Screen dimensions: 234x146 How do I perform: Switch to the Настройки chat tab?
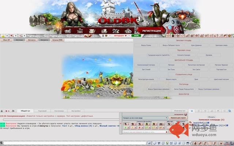coord(76,111)
